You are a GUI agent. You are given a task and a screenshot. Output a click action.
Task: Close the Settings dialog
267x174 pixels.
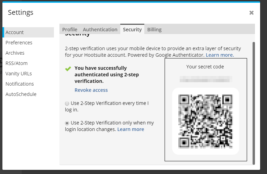[x=251, y=13]
